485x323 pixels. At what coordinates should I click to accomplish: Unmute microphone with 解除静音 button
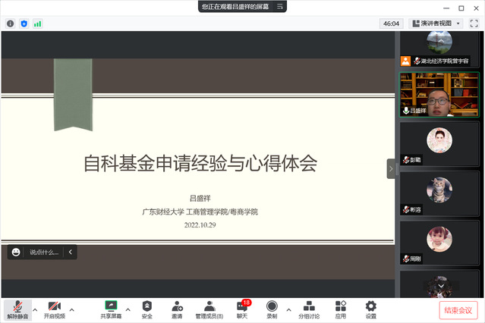pos(15,309)
